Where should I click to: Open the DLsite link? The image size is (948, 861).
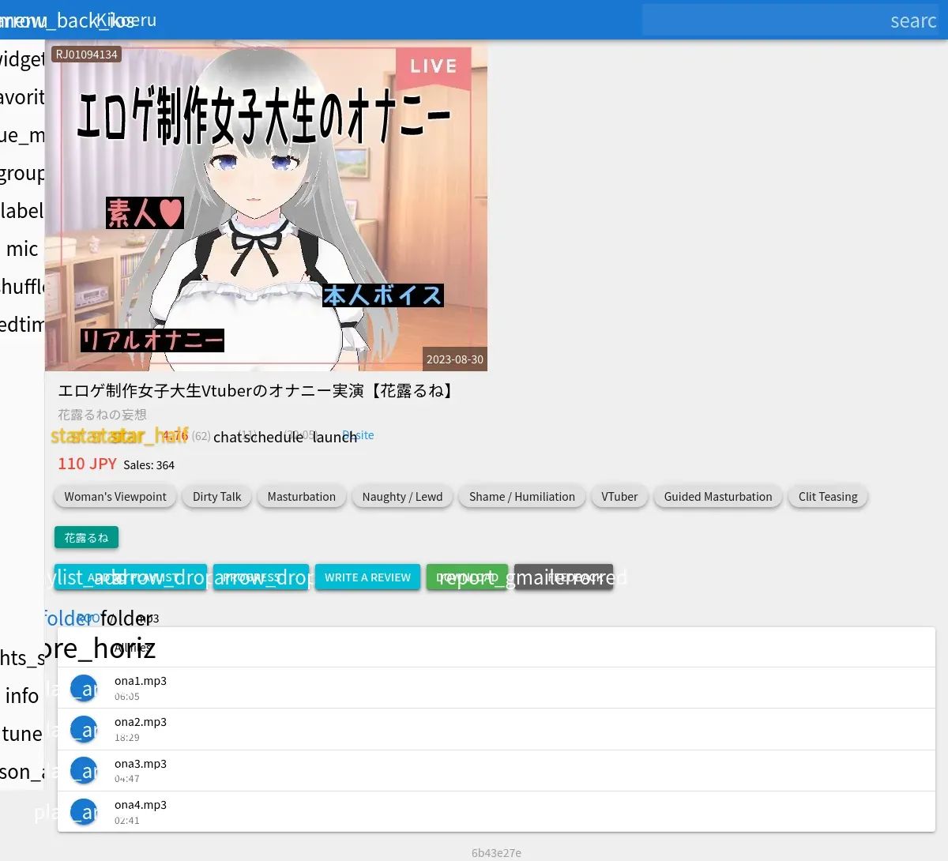[359, 435]
